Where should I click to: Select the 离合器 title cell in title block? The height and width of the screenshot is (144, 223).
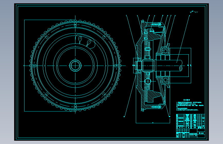click(x=201, y=133)
